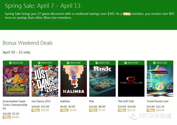Click the GOLD price badge under Guacamelee
The width and height of the screenshot is (177, 125).
(x=7, y=117)
